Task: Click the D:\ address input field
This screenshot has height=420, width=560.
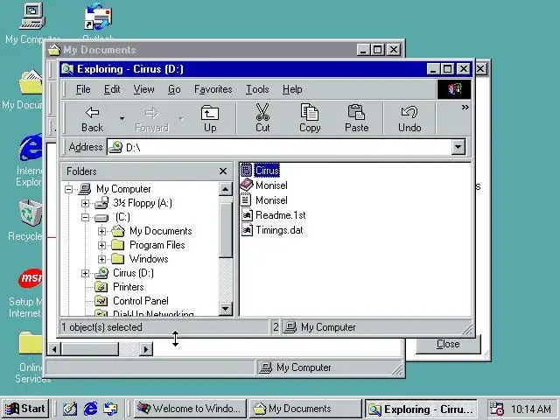Action: (278, 147)
